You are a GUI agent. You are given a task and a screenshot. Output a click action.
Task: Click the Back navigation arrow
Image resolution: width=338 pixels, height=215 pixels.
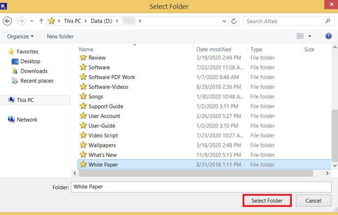coord(7,21)
